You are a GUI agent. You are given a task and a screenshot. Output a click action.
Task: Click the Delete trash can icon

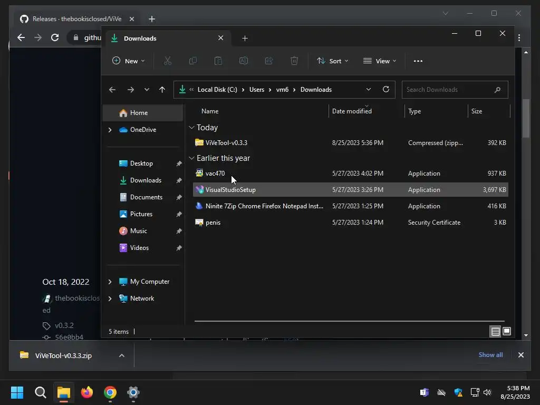[294, 61]
